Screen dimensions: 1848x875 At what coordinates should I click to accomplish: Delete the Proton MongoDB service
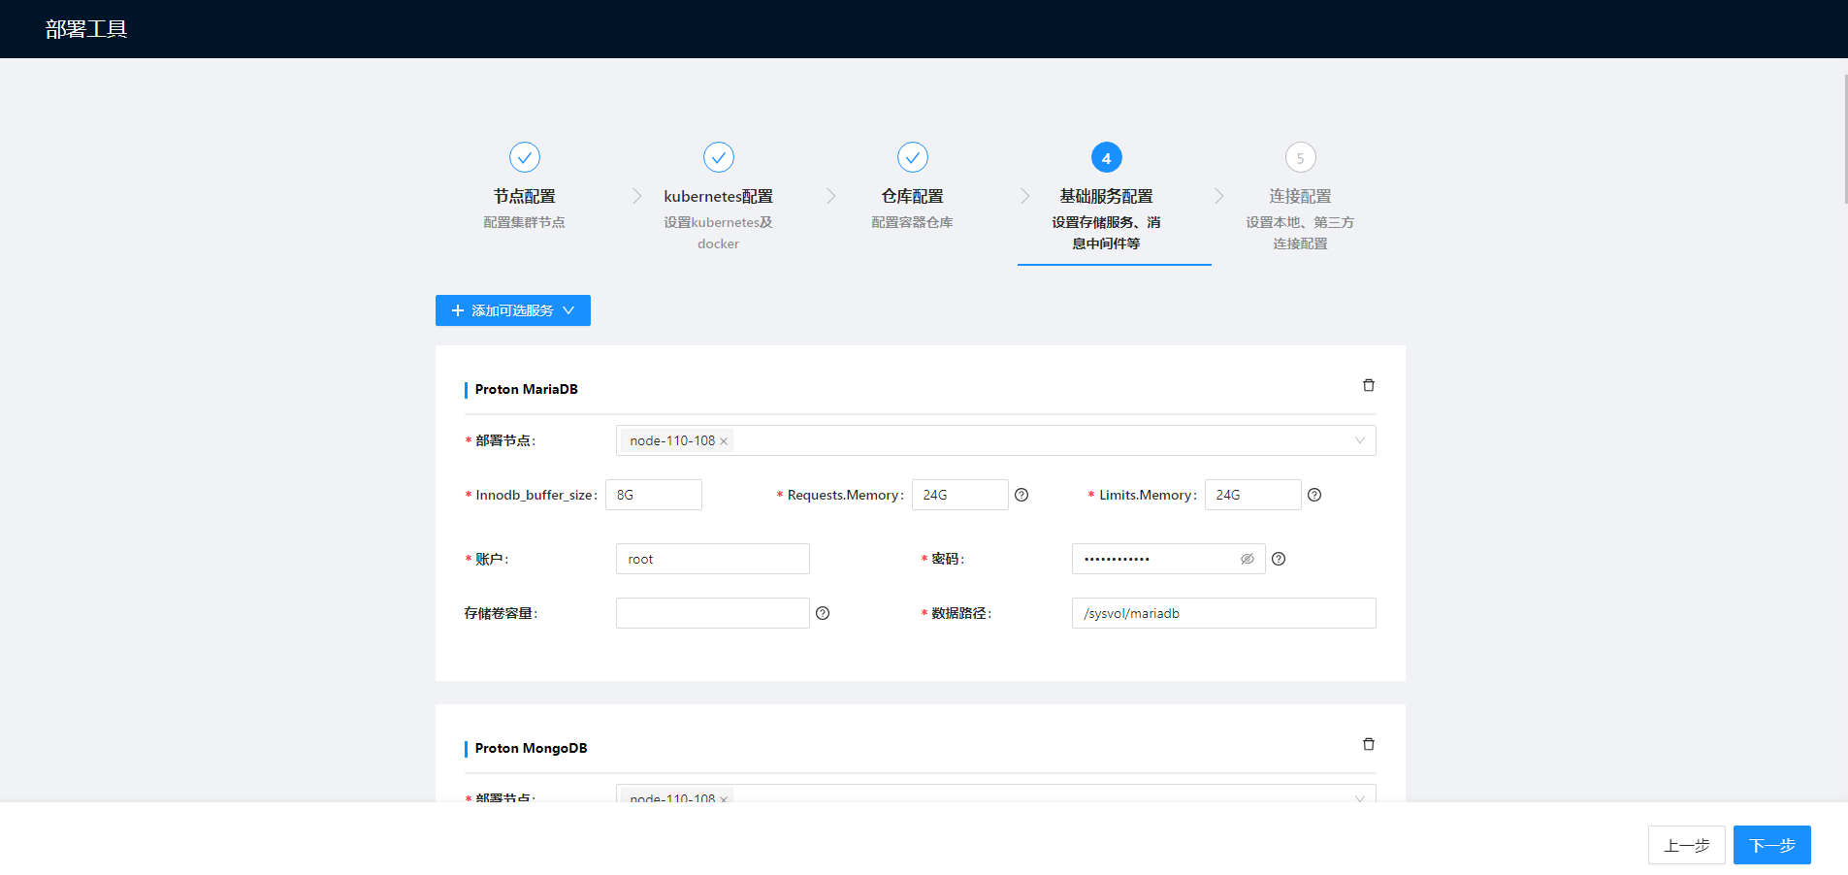pyautogui.click(x=1369, y=744)
